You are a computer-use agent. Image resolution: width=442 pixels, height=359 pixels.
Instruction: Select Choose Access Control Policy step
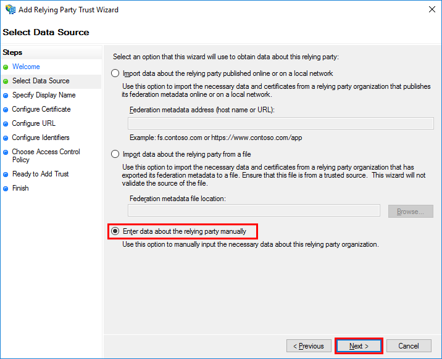point(46,155)
